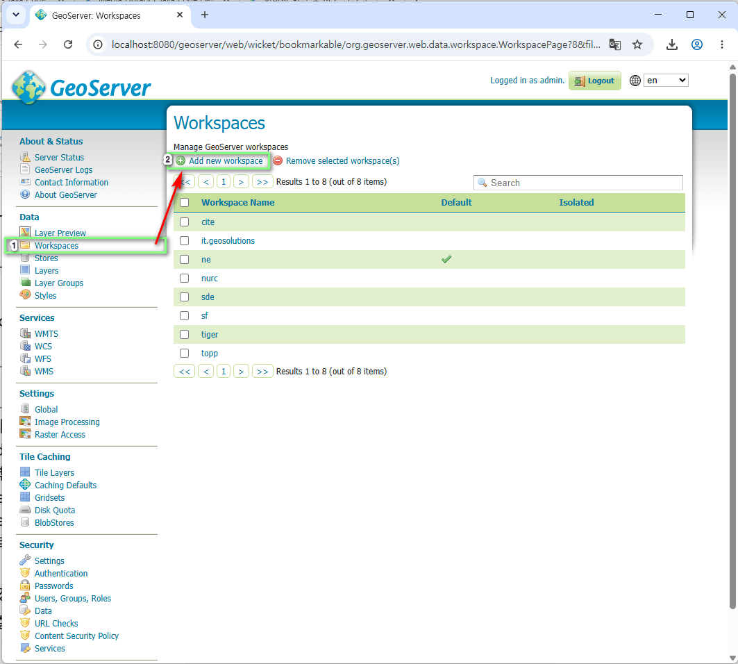Viewport: 738px width, 664px height.
Task: Open the language dropdown showing en
Action: coord(666,81)
